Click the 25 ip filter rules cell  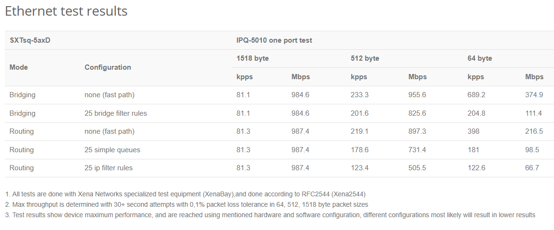[109, 168]
